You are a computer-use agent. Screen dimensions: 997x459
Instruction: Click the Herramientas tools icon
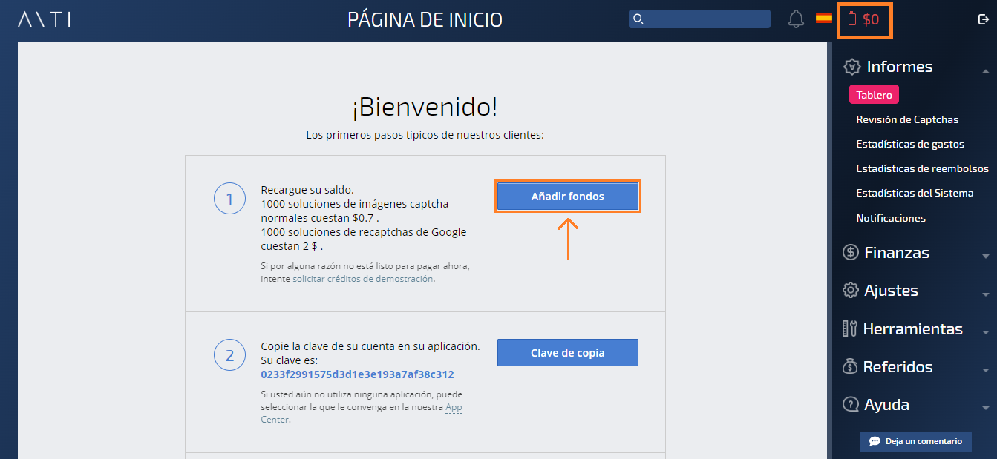click(850, 328)
